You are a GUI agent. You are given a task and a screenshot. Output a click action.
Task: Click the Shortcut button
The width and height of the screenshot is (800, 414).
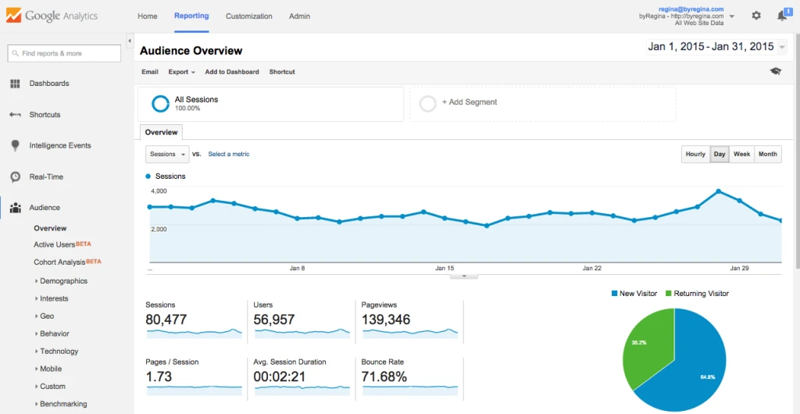click(x=282, y=72)
